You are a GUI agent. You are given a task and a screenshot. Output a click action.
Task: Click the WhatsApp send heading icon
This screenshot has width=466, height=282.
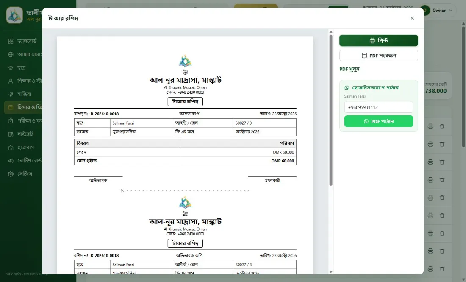tap(347, 88)
